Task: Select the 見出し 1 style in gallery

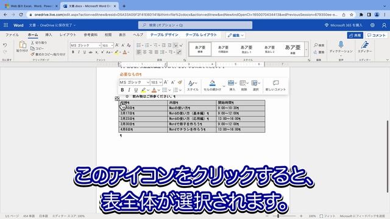Action: click(x=246, y=49)
